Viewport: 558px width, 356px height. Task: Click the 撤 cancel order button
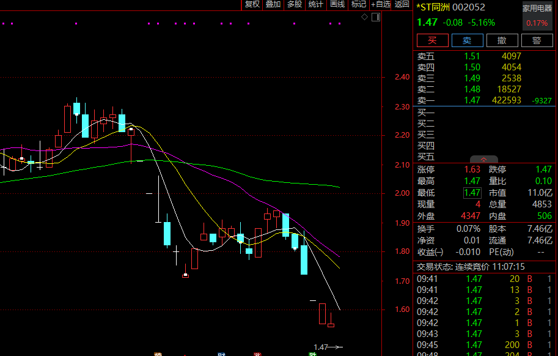point(502,40)
